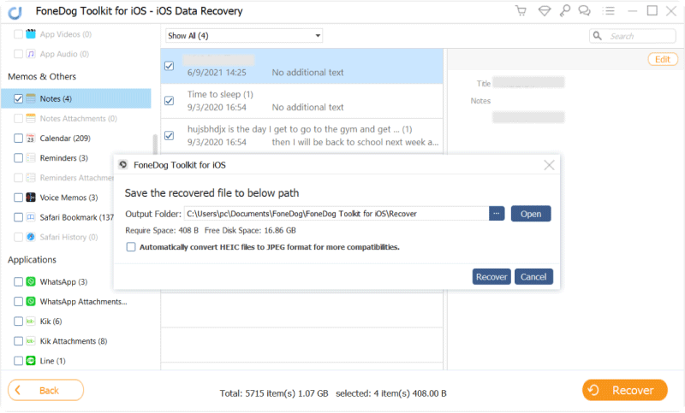Open the hamburger menu icon
Image resolution: width=685 pixels, height=413 pixels.
[608, 11]
